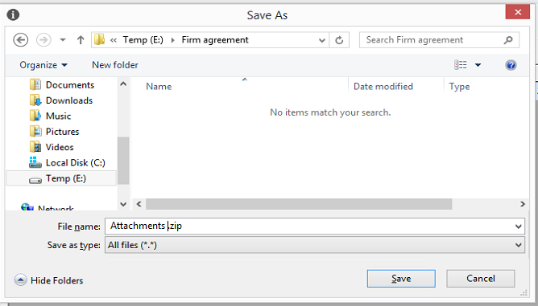Open the File name history dropdown

(518, 226)
